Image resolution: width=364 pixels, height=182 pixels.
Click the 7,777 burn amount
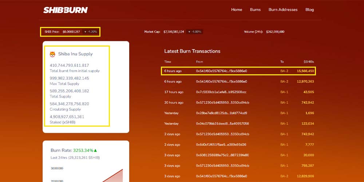[309, 145]
